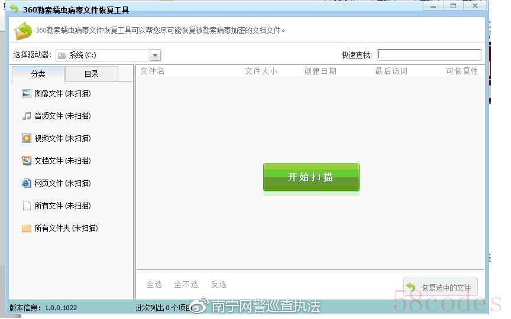Click the drive icon beside 系统 (C:)
Screen dimensions: 511x319
(62, 56)
